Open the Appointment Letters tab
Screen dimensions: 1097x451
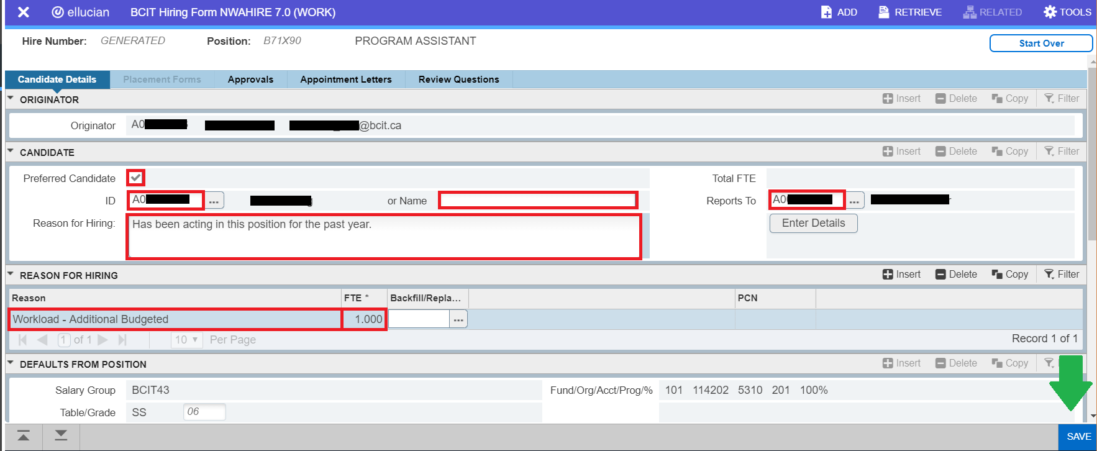(x=346, y=80)
